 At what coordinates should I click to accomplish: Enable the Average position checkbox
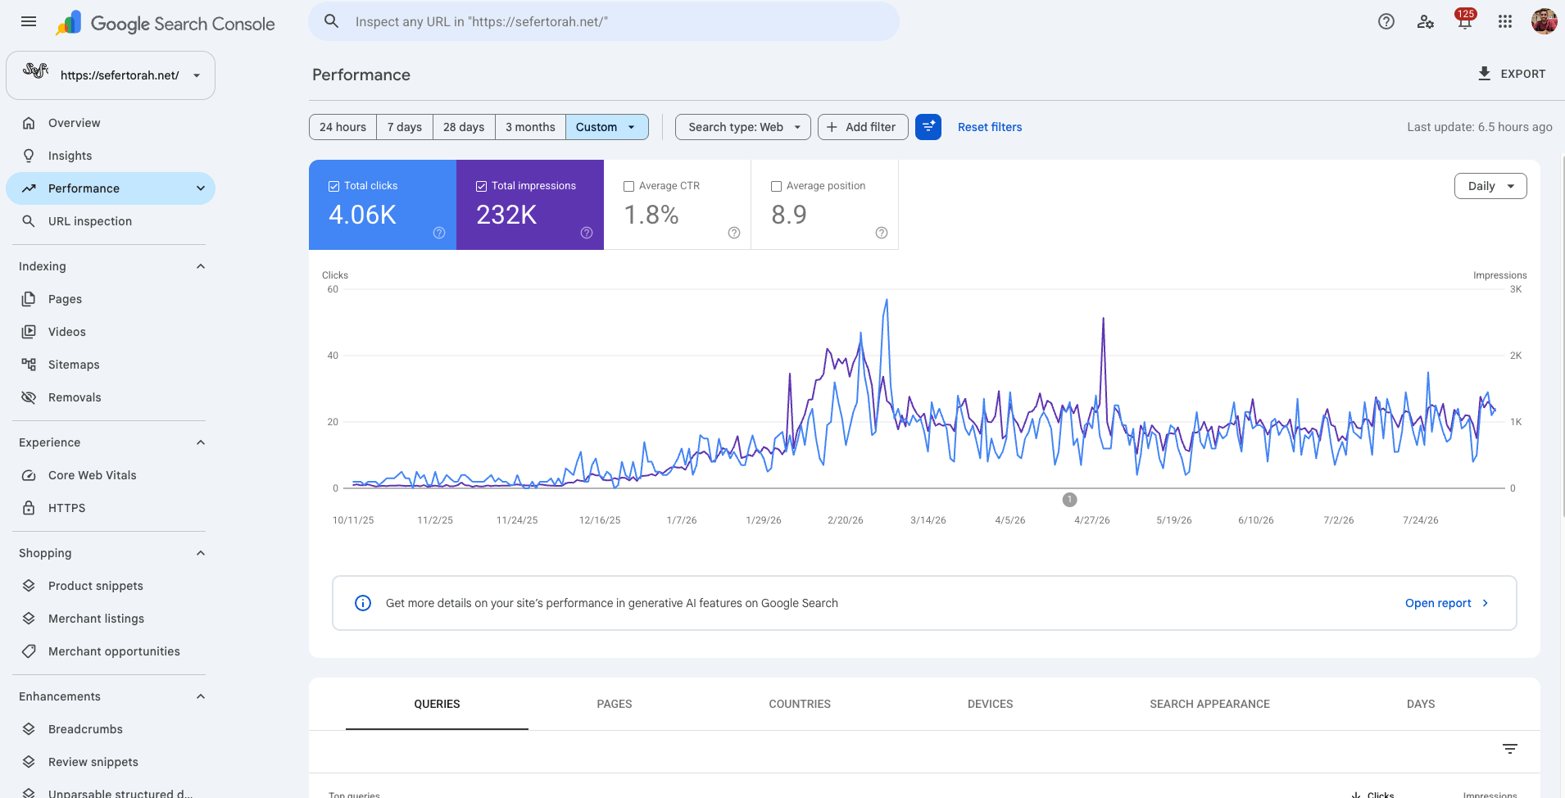tap(776, 186)
